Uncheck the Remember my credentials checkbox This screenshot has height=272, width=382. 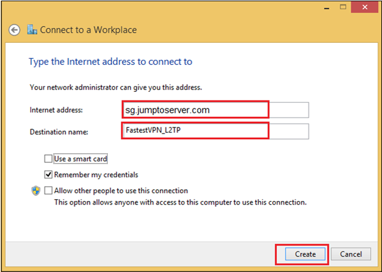48,175
